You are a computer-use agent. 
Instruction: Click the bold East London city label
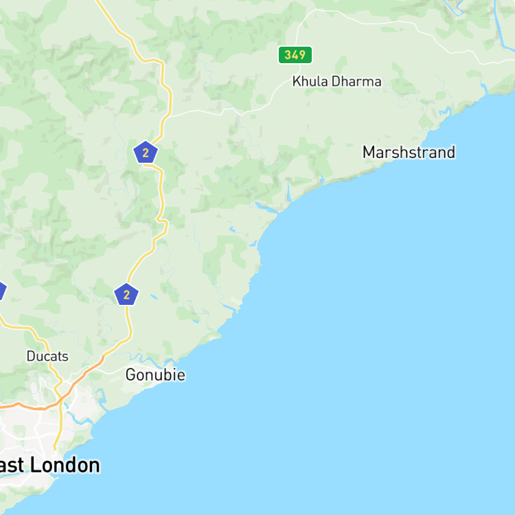(x=49, y=465)
